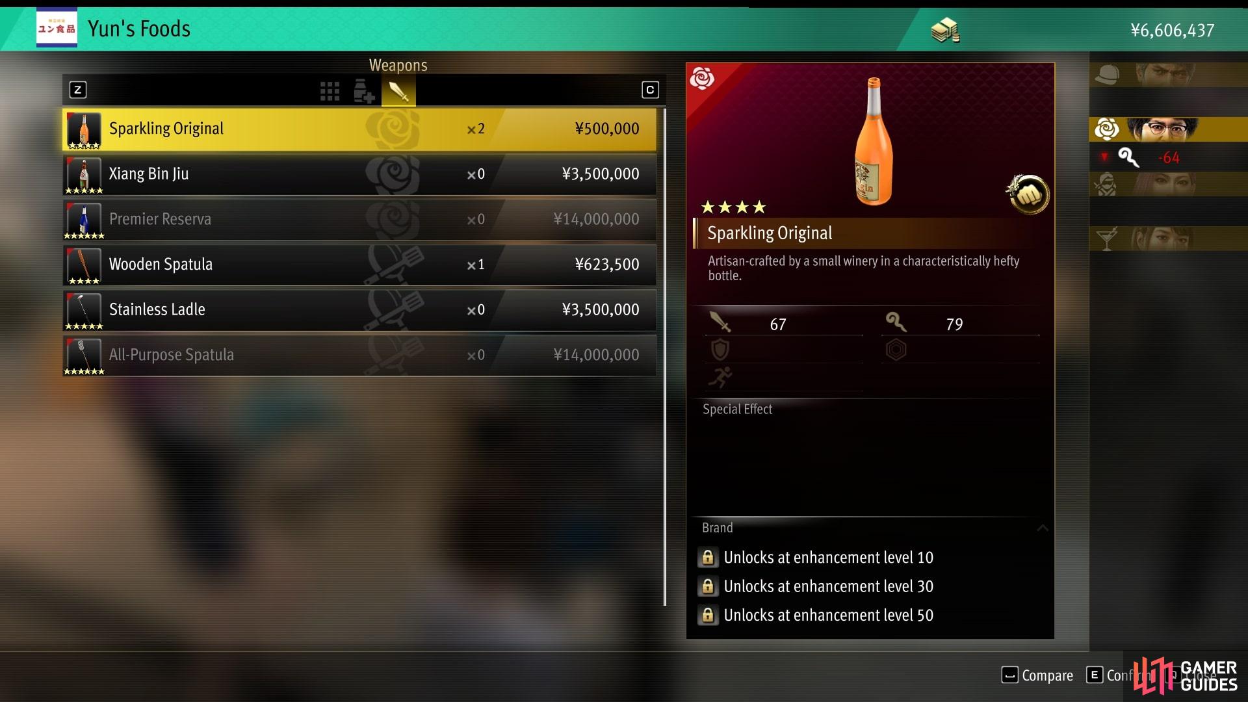Image resolution: width=1248 pixels, height=702 pixels.
Task: Select Sparkling Original in the list
Action: pos(359,129)
